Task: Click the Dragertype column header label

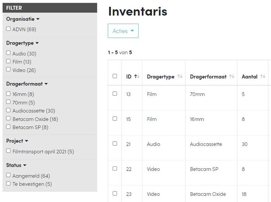Action: (x=161, y=77)
